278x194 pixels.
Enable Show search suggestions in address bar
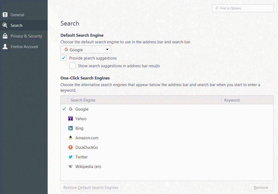[72, 66]
